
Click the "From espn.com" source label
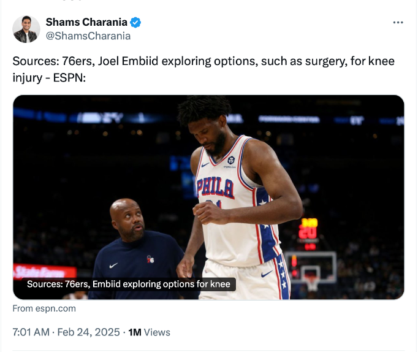44,308
